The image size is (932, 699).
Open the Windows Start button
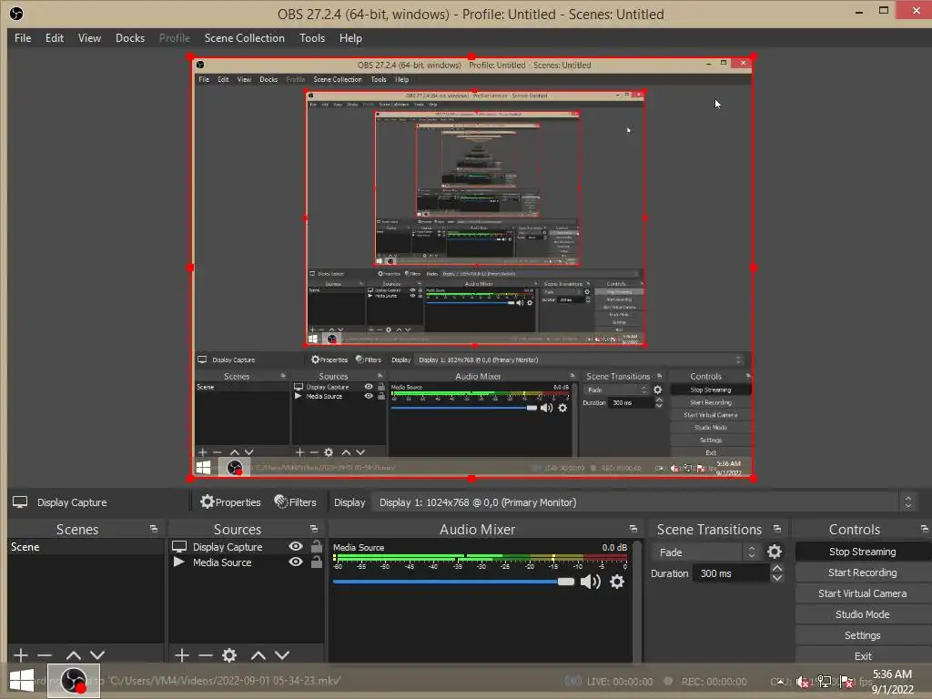(x=22, y=681)
